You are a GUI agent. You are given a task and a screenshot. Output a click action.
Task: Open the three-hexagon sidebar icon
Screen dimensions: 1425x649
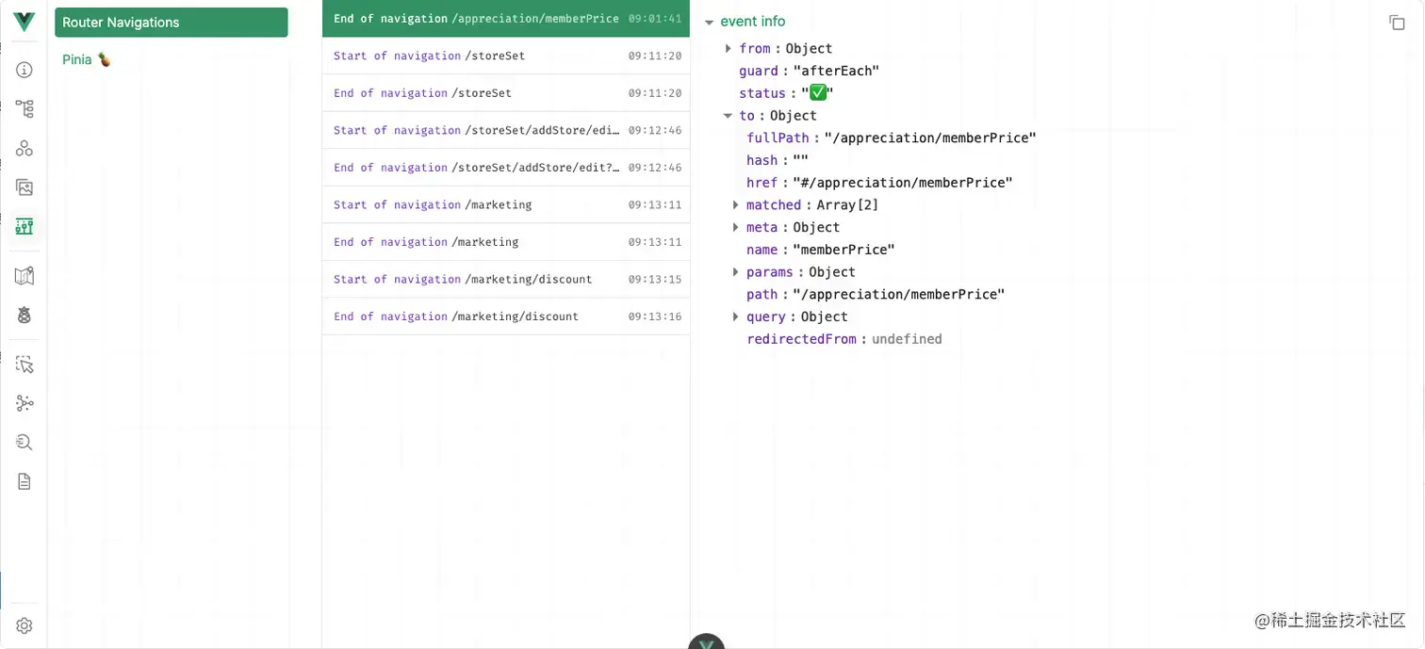25,148
